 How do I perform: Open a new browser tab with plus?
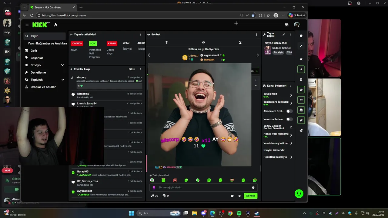[x=81, y=7]
